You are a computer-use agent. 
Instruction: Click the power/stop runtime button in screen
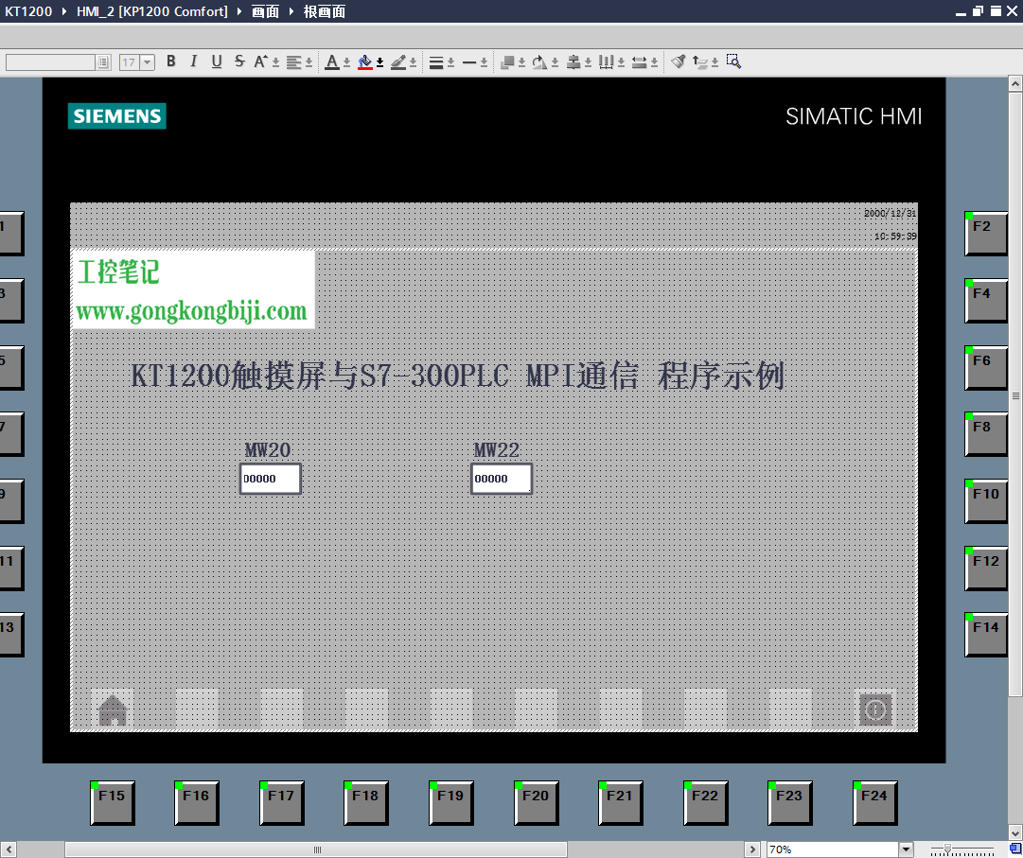[x=875, y=709]
